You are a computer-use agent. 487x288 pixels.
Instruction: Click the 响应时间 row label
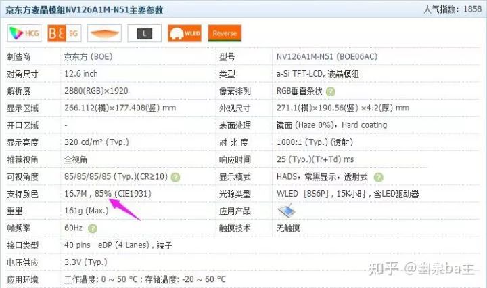[235, 159]
